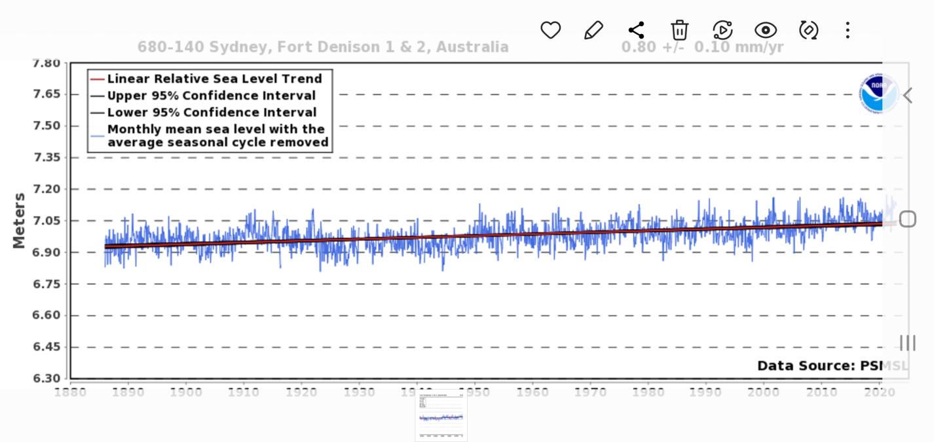The width and height of the screenshot is (934, 442).
Task: Tap the 'Linear Relative Sea Level Trend' legend entry
Action: pos(214,79)
